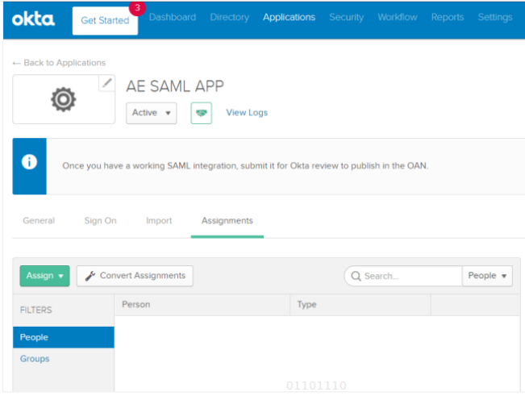This screenshot has height=396, width=525.
Task: Open the Directory menu
Action: tap(230, 17)
